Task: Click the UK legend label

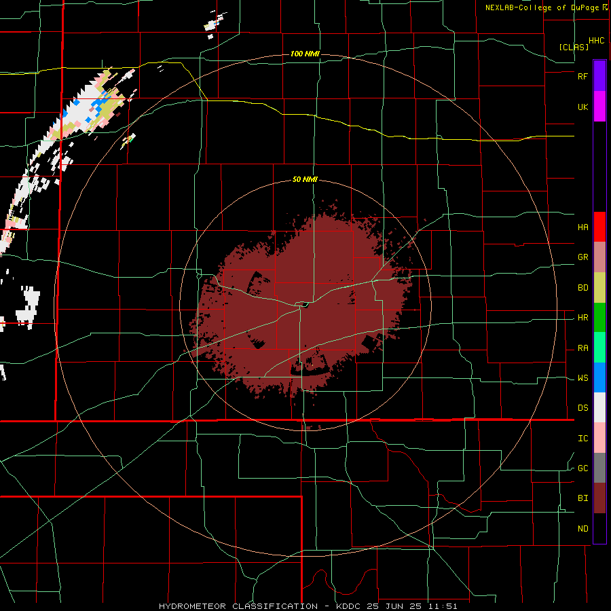Action: click(582, 107)
